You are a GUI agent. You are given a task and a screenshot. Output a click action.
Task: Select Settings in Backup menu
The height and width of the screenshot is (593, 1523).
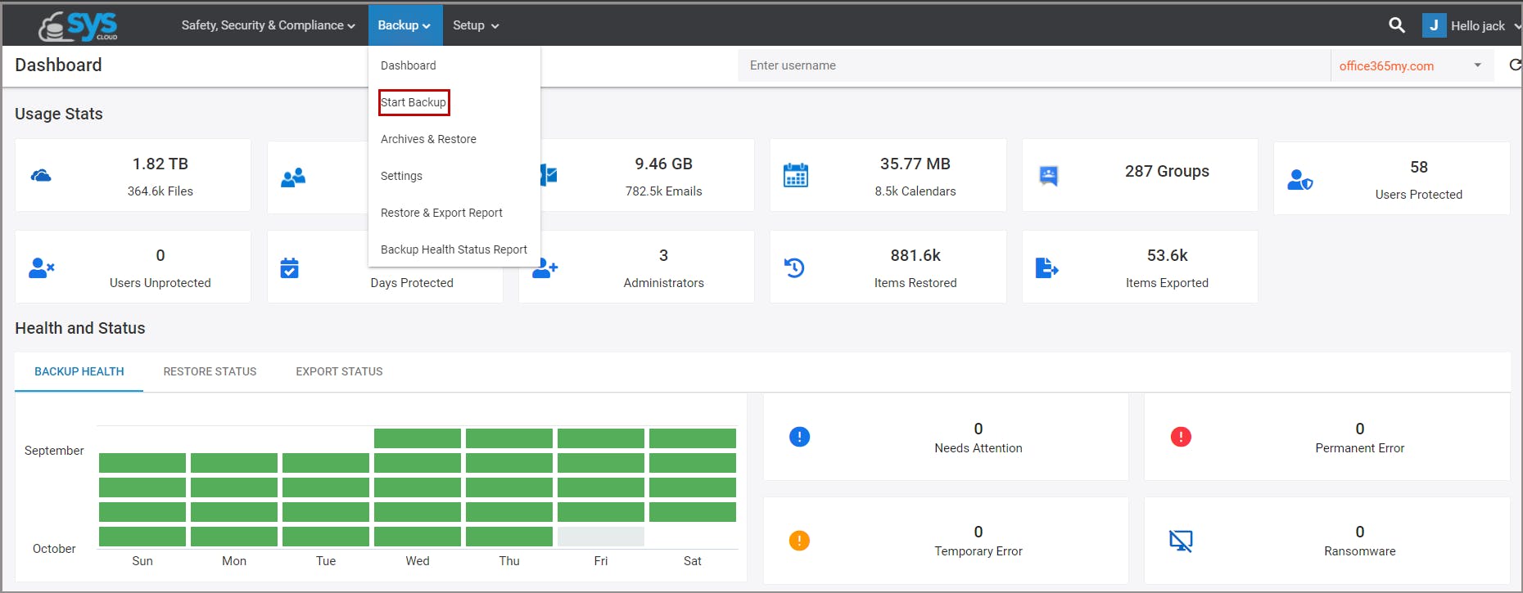click(401, 176)
